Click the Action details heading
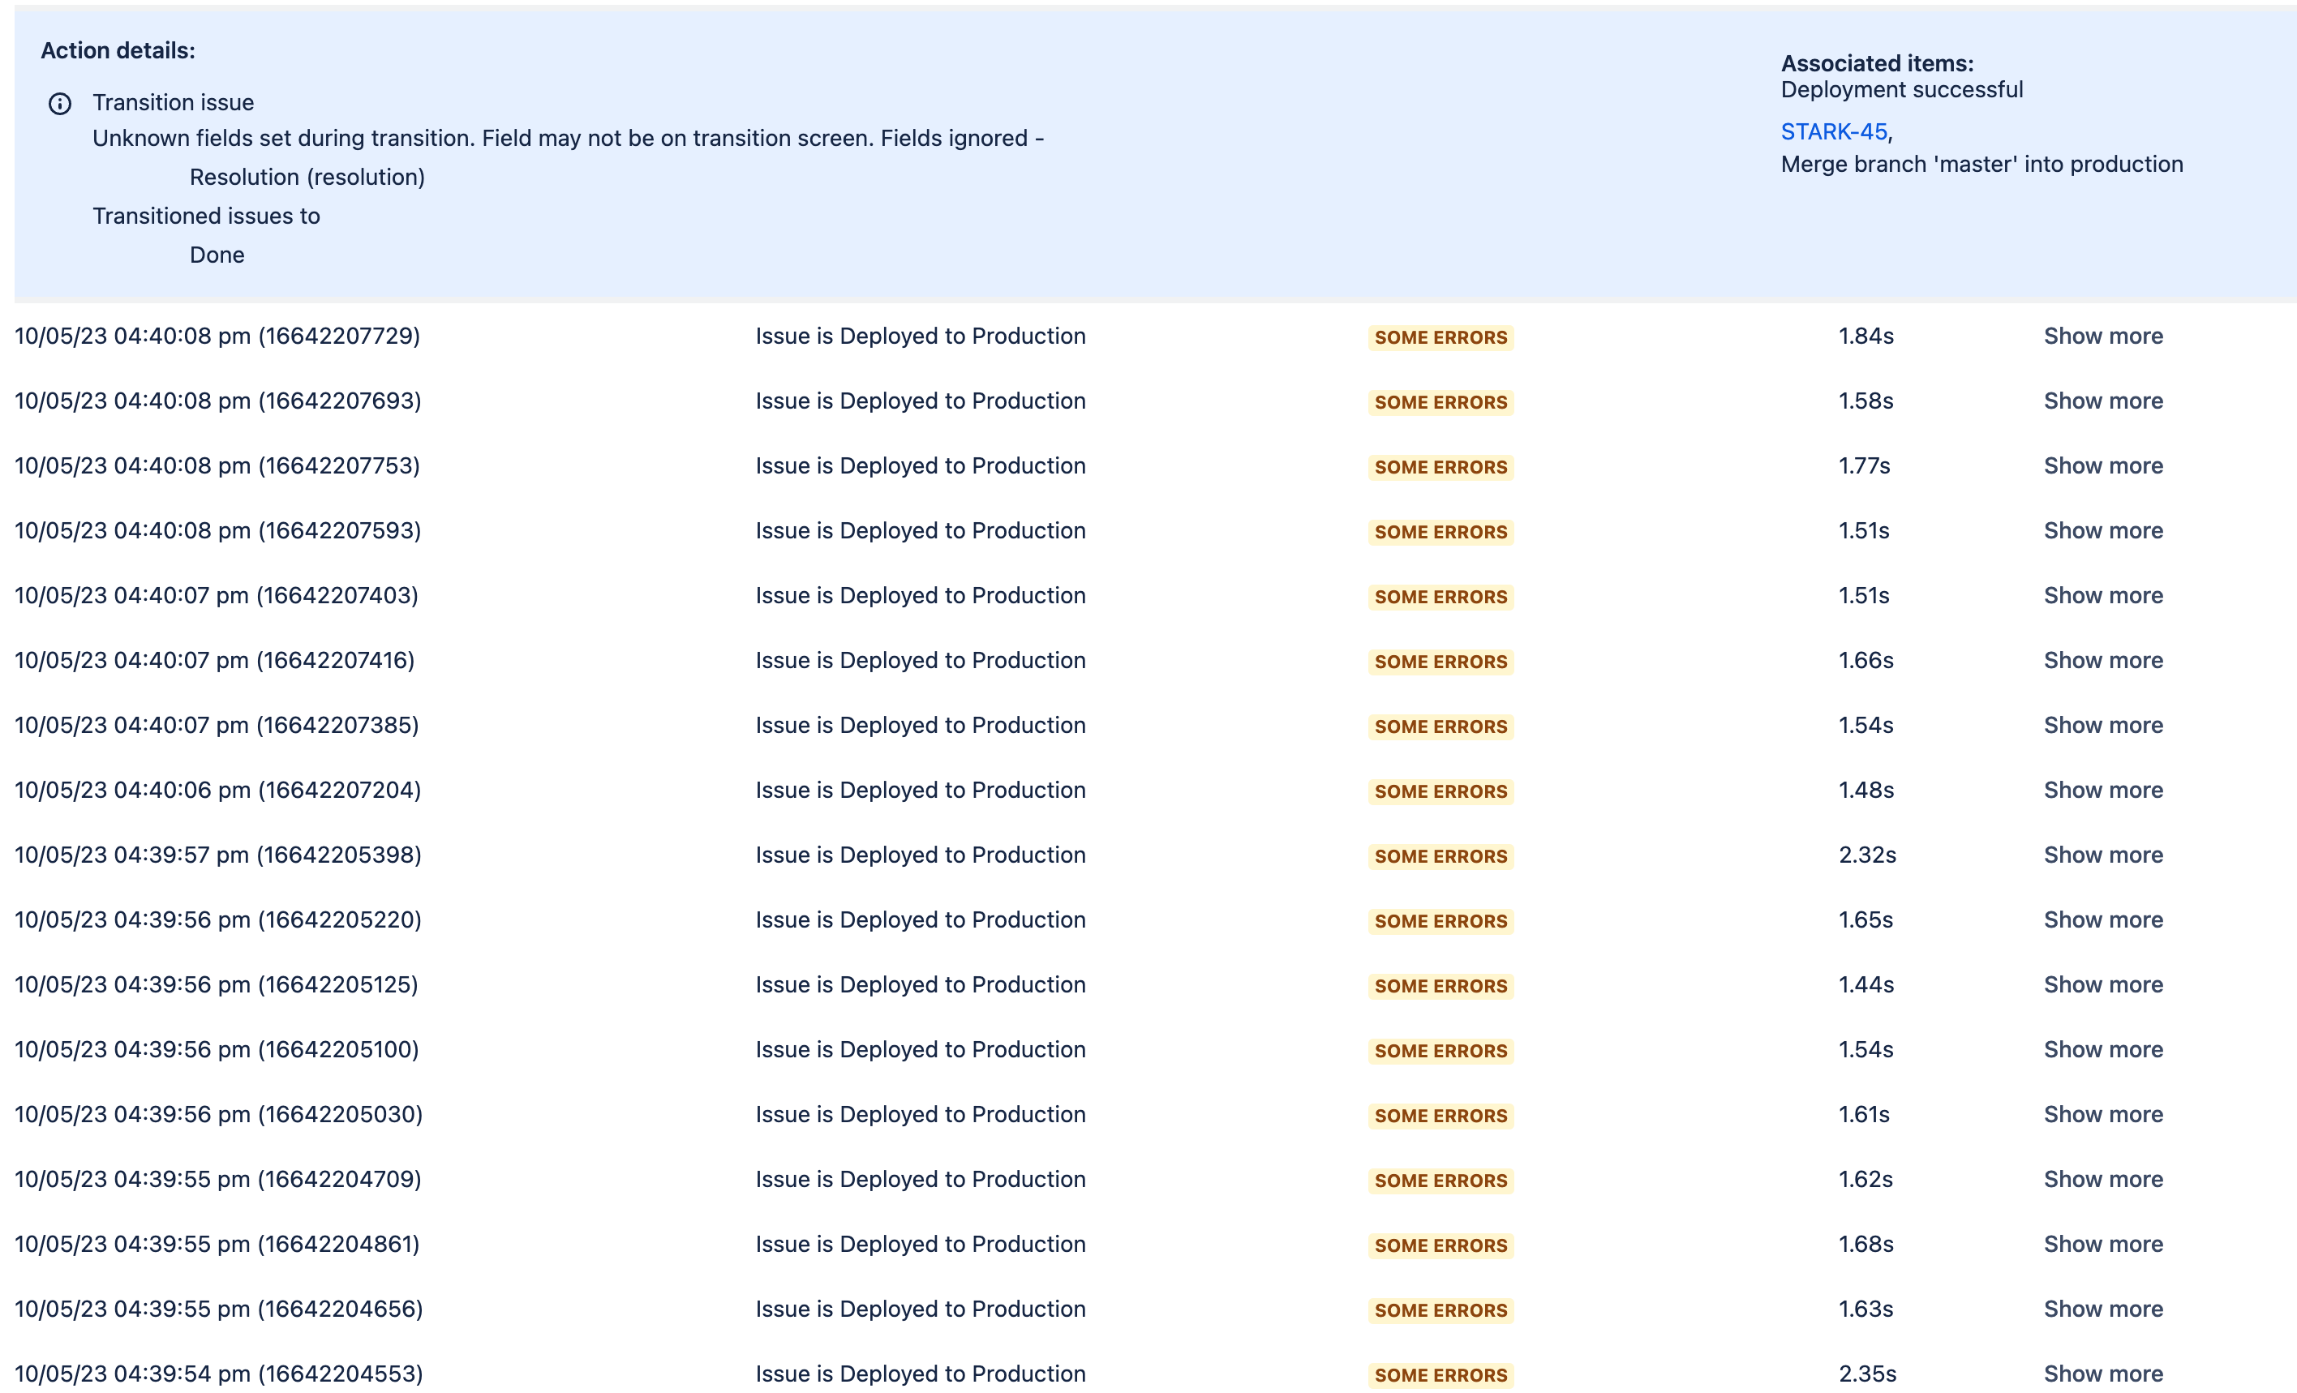This screenshot has height=1393, width=2297. 118,50
